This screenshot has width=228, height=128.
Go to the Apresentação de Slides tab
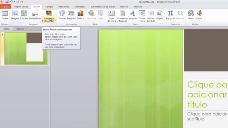103,7
